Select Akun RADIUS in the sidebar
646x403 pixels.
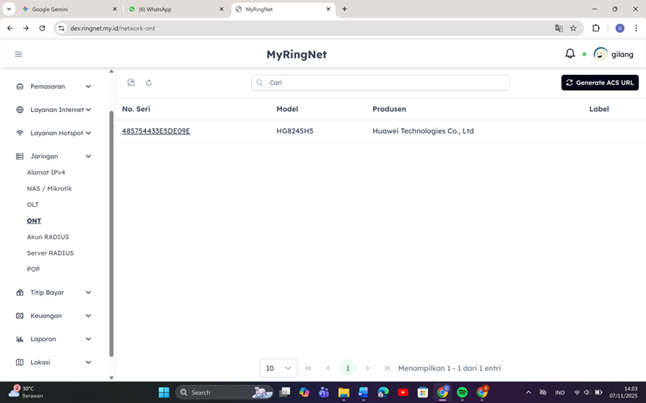click(48, 237)
